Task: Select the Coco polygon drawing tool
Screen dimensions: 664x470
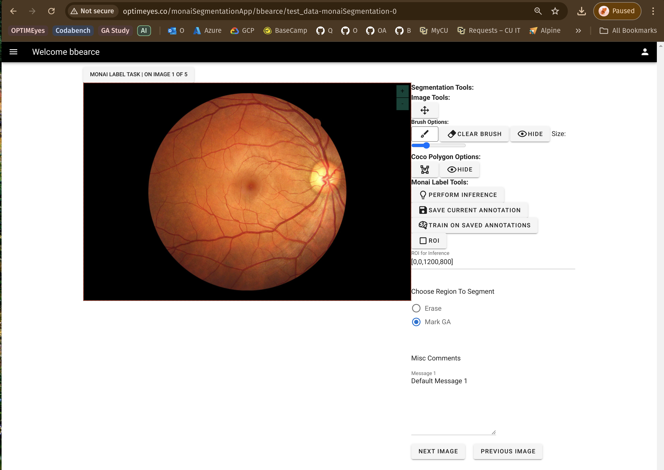Action: [x=425, y=170]
